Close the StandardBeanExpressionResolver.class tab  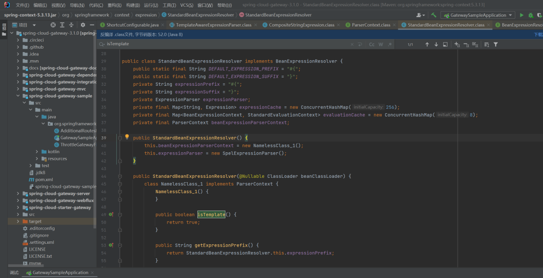[x=488, y=25]
